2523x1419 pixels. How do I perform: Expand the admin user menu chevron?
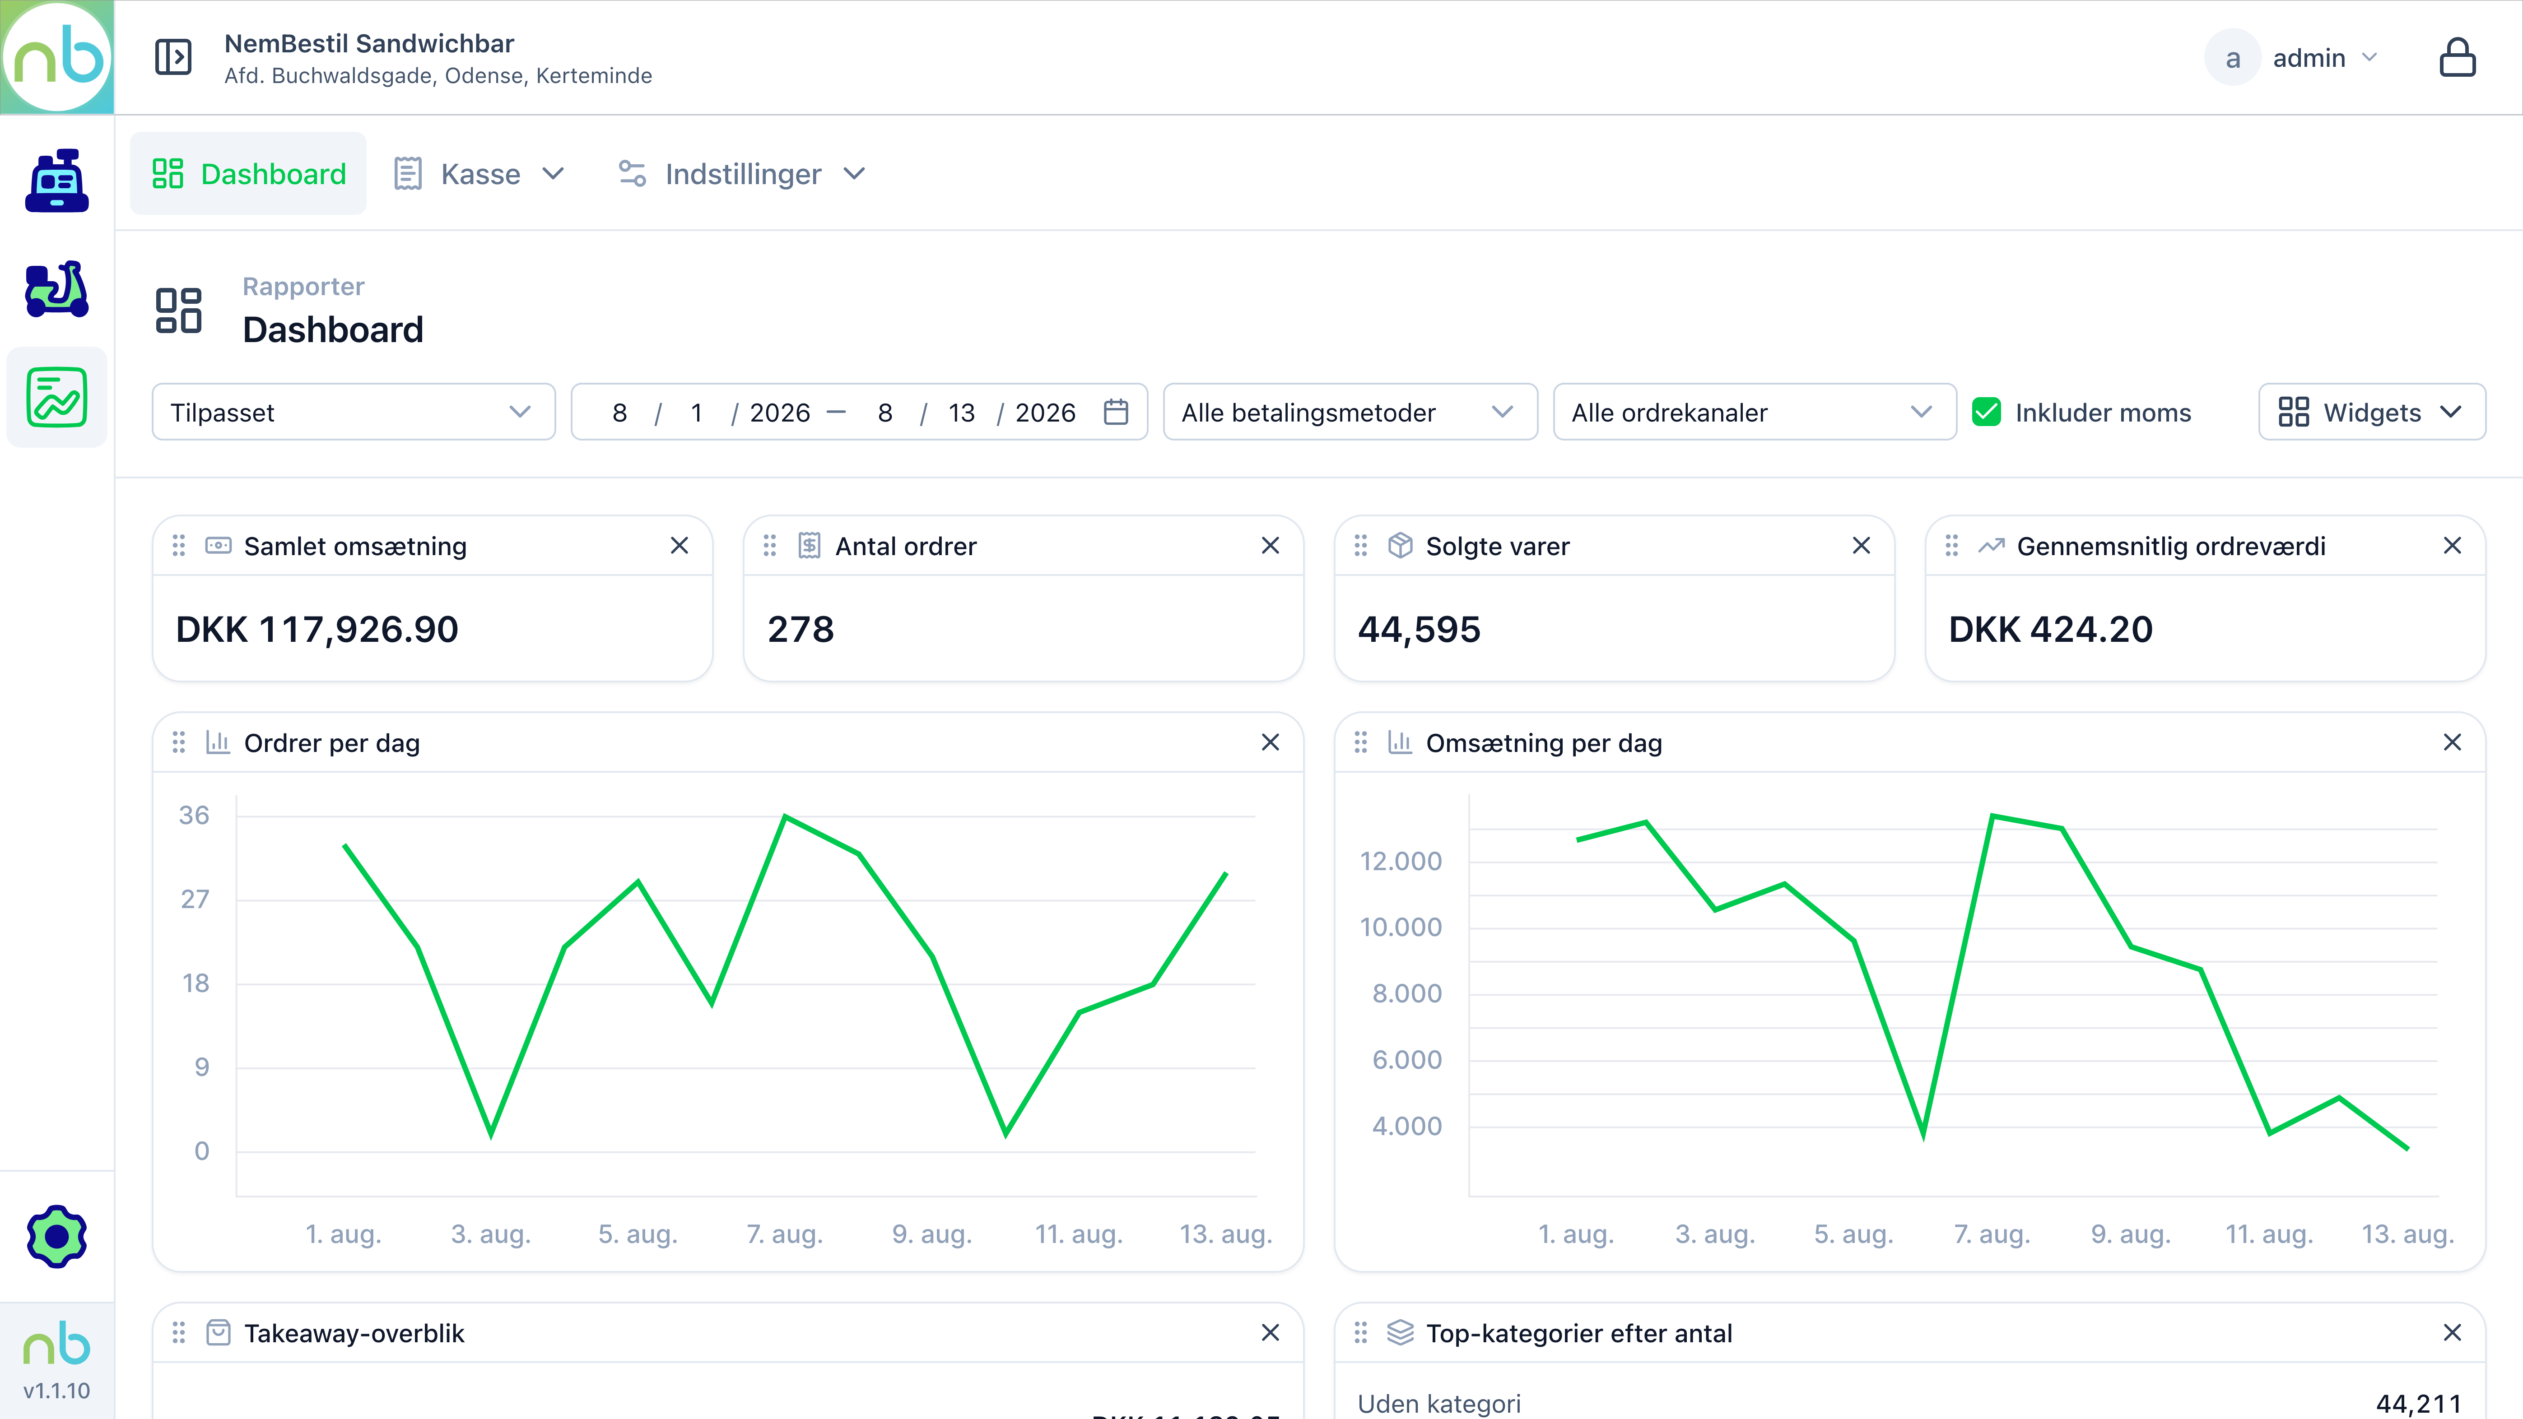(x=2369, y=58)
